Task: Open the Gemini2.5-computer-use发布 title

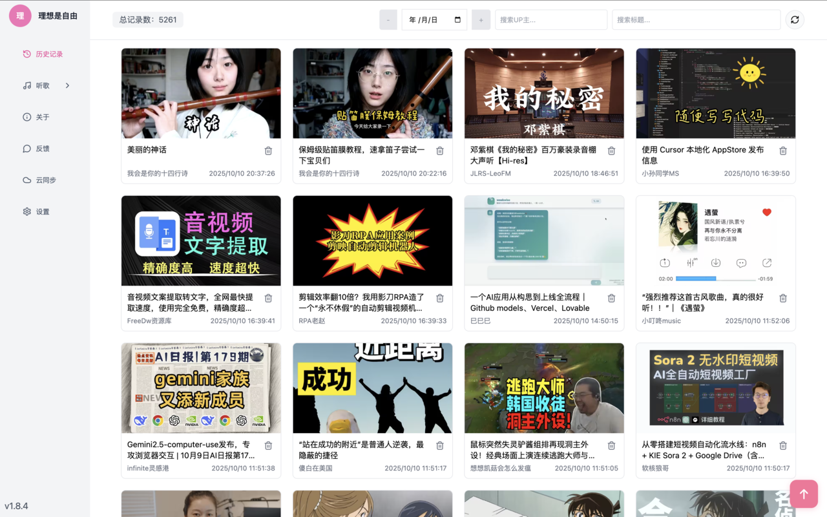Action: [191, 450]
